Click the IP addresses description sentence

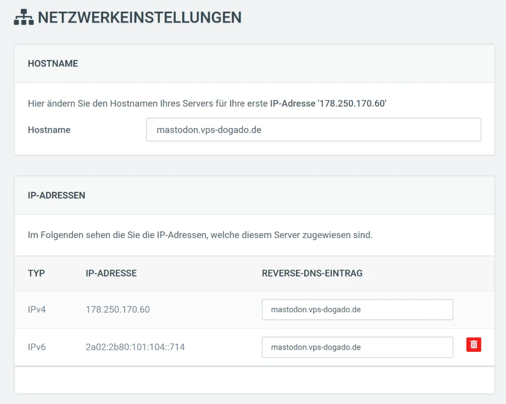pyautogui.click(x=200, y=235)
